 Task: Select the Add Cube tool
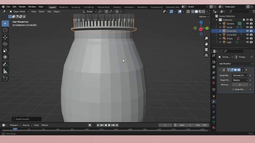[x=5, y=79]
